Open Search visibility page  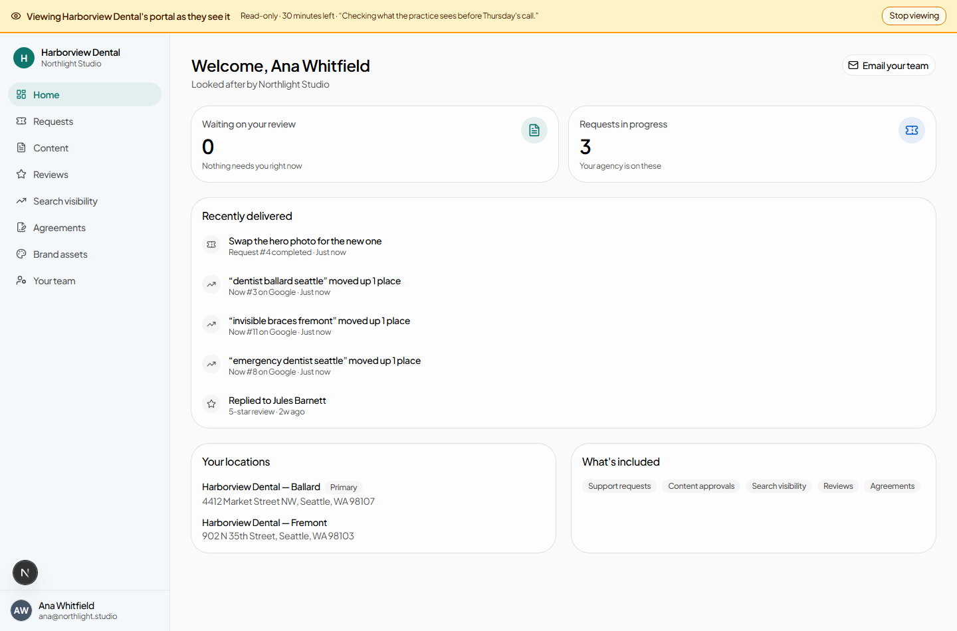tap(84, 201)
